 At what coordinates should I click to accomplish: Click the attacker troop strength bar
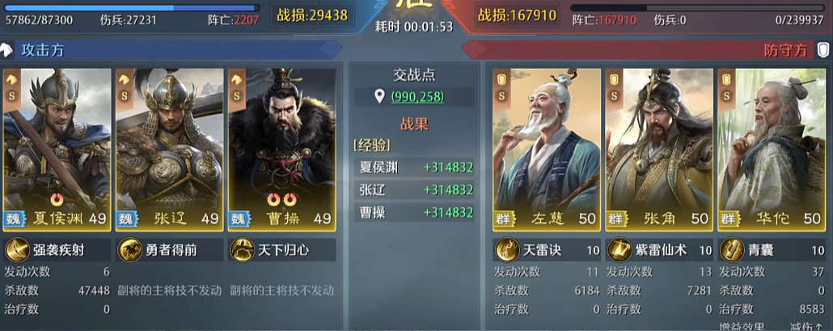coord(132,8)
